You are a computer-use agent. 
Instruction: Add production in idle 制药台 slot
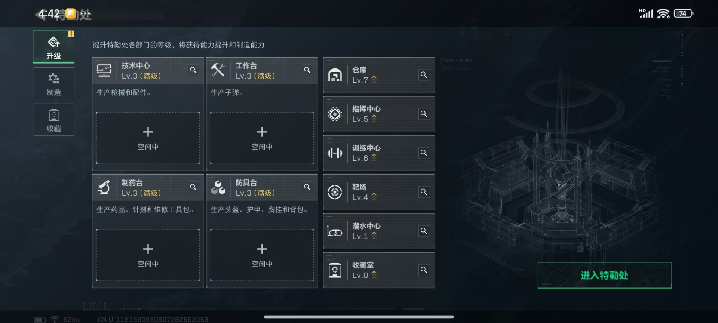tap(148, 255)
